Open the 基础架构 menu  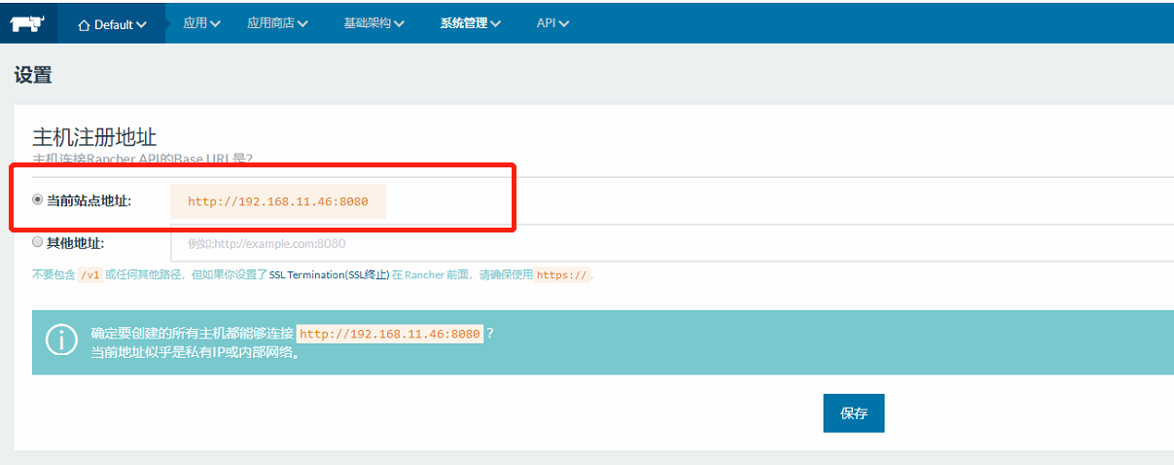(374, 23)
